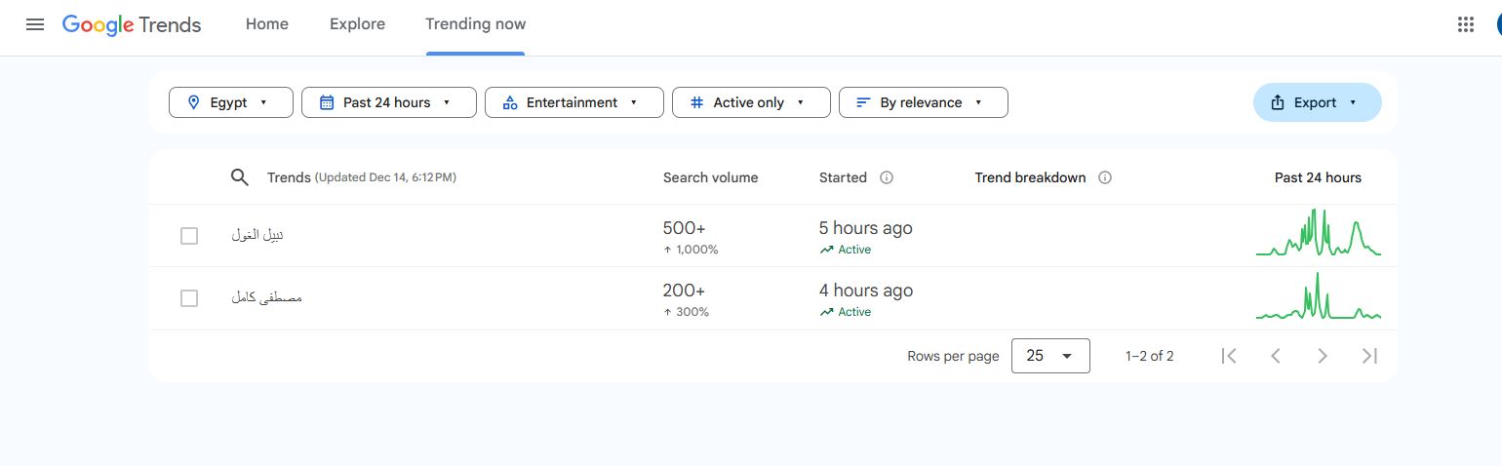Open the Egypt location dropdown
Image resolution: width=1502 pixels, height=466 pixels.
coord(231,102)
